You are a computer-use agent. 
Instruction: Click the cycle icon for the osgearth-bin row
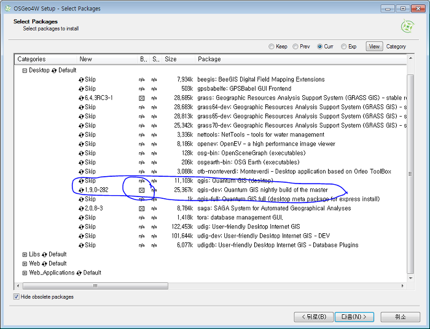point(81,163)
